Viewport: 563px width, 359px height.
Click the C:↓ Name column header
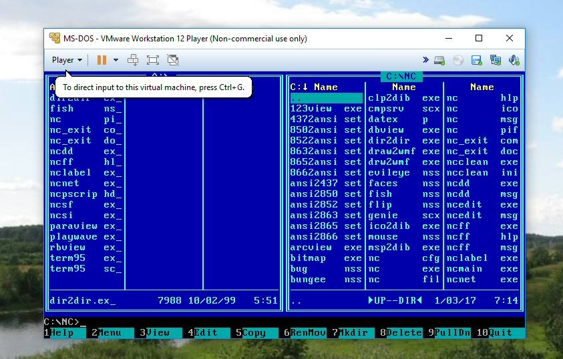tap(314, 87)
